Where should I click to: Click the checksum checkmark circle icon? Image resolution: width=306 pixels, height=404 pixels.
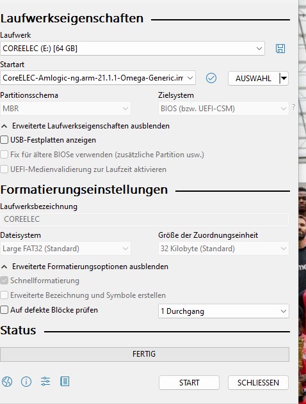click(x=211, y=78)
